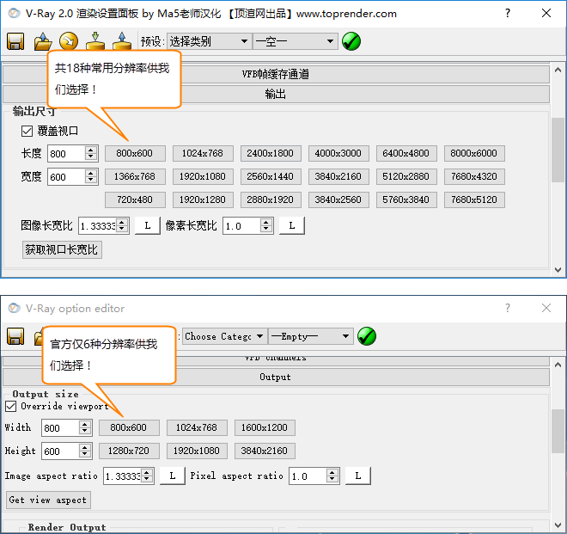Select 1024x768 preset in Chinese panel
The width and height of the screenshot is (567, 534).
203,153
